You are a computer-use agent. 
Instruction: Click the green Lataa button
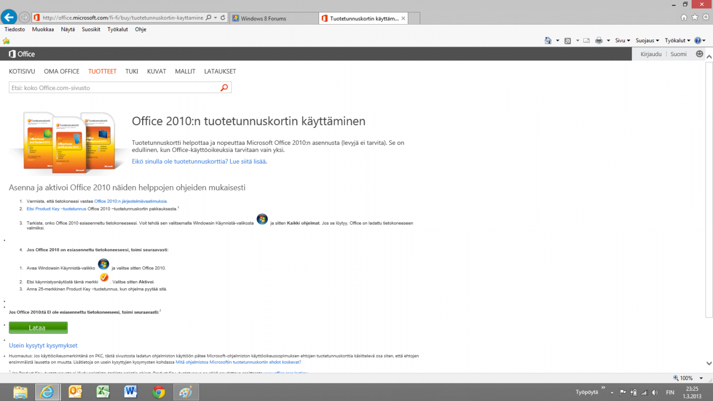click(x=38, y=328)
